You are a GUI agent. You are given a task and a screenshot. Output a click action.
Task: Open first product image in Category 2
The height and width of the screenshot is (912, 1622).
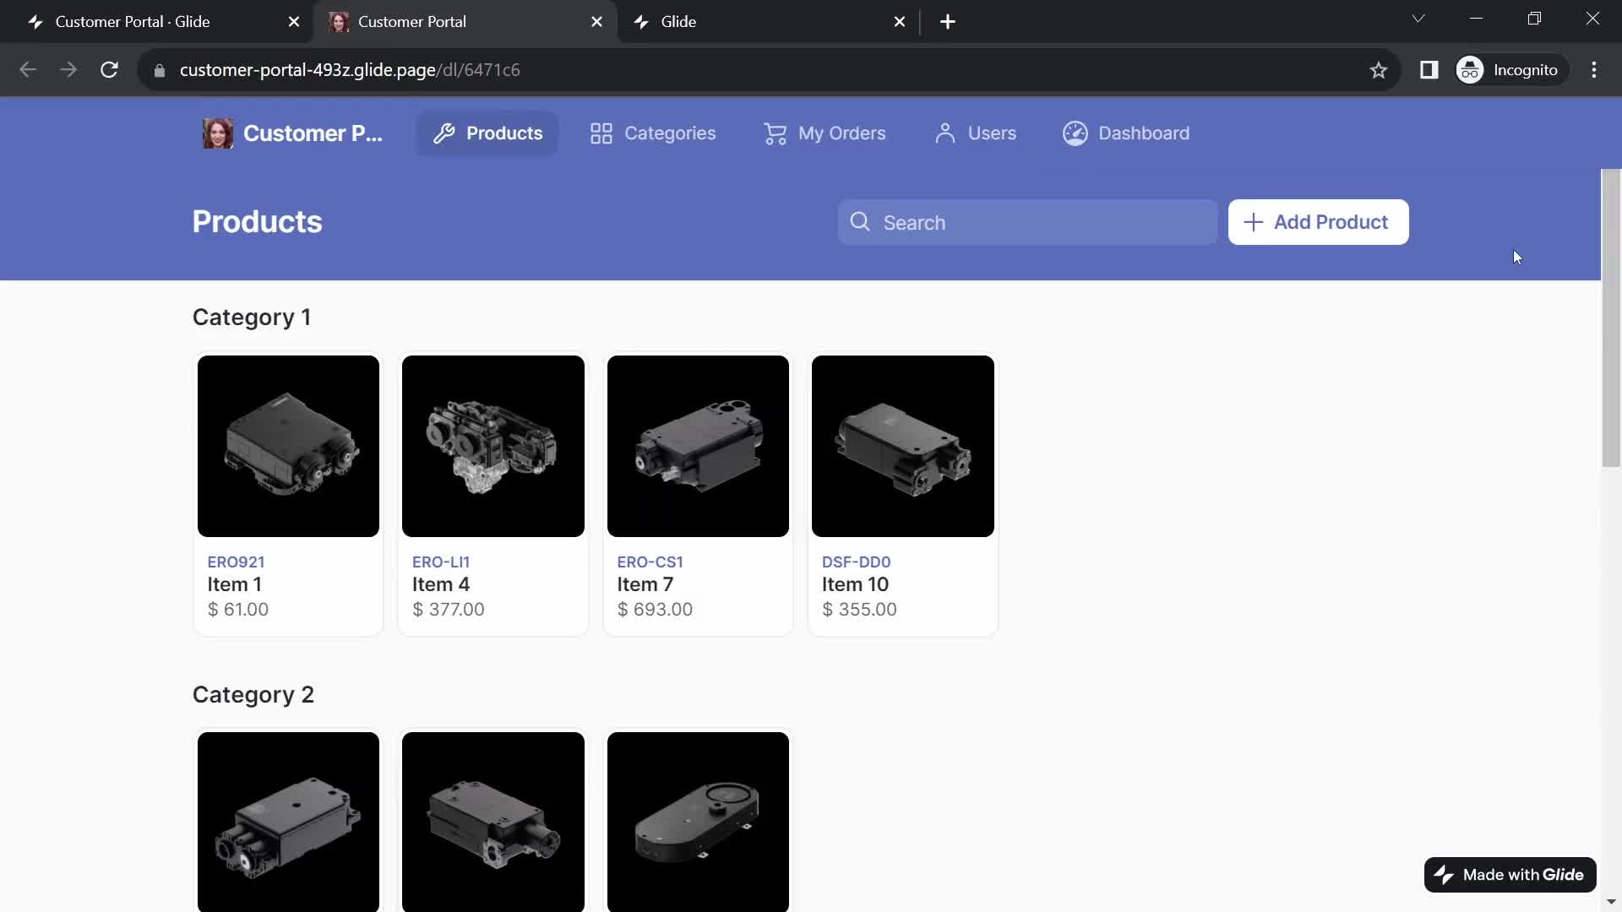point(288,822)
